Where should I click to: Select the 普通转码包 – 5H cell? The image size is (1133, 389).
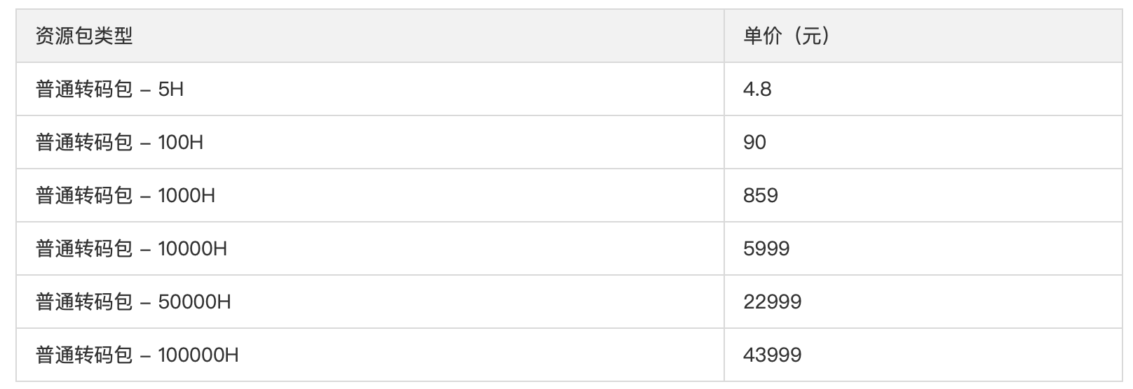pyautogui.click(x=109, y=89)
